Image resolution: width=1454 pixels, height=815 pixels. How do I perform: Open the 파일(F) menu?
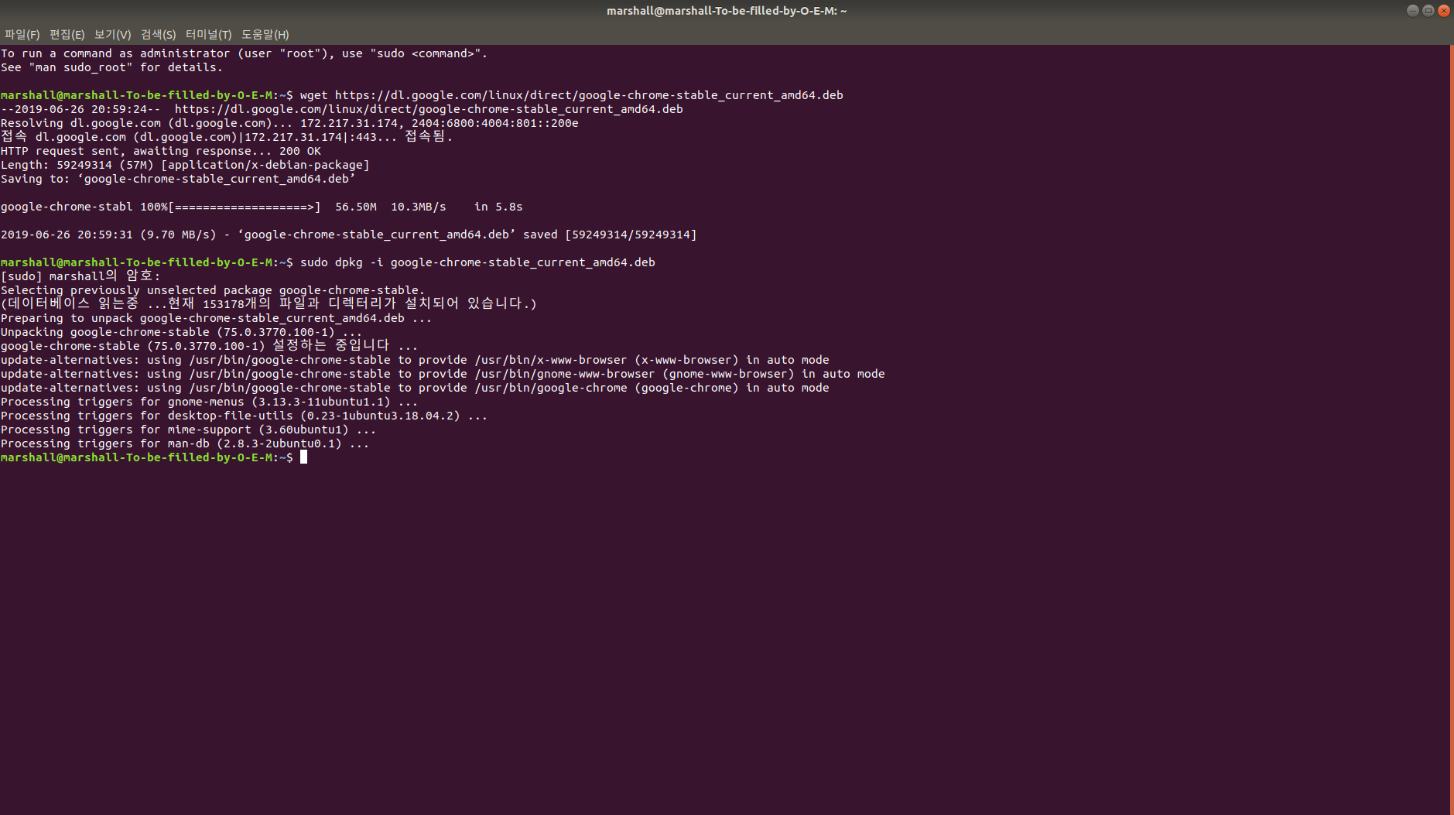pyautogui.click(x=22, y=35)
